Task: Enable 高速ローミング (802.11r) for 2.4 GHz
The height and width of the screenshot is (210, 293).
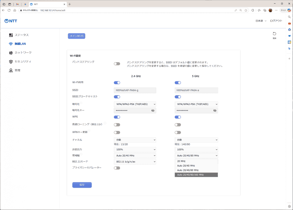Action: click(117, 125)
